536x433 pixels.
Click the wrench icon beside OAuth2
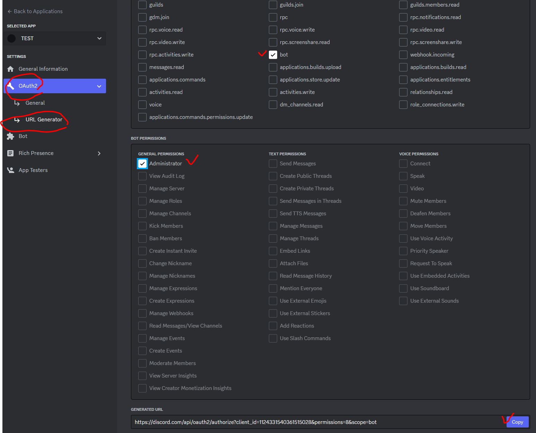10,86
